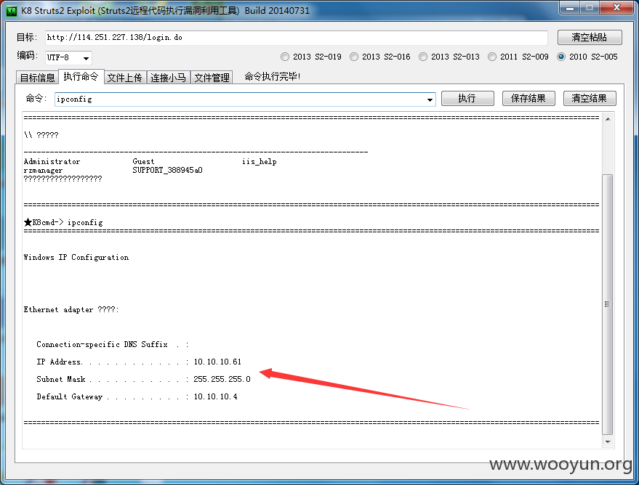Click the output vertical scrollbar thumb
The height and width of the screenshot is (485, 639).
(x=608, y=304)
